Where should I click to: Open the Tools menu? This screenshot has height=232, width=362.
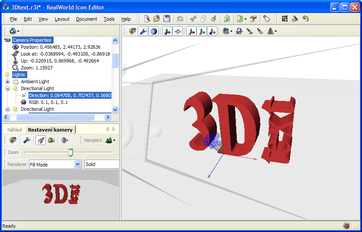point(109,19)
